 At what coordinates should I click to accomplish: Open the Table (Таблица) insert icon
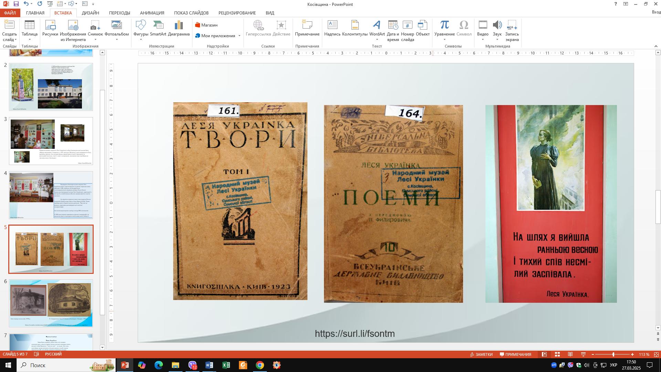(x=30, y=30)
